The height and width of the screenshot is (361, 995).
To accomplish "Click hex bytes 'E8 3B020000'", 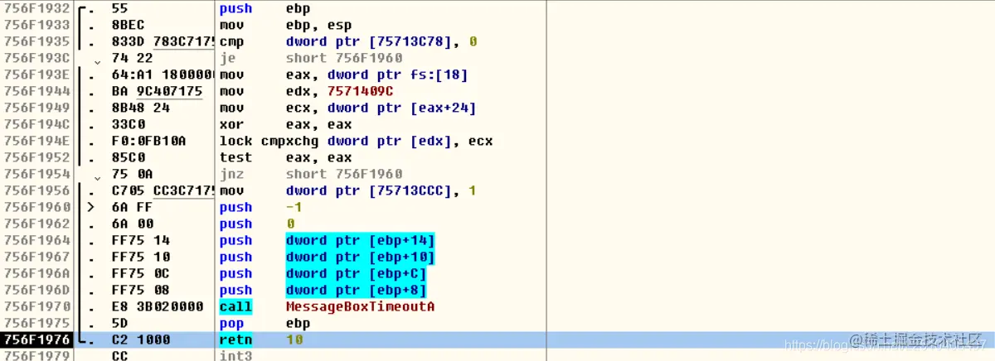I will (157, 306).
